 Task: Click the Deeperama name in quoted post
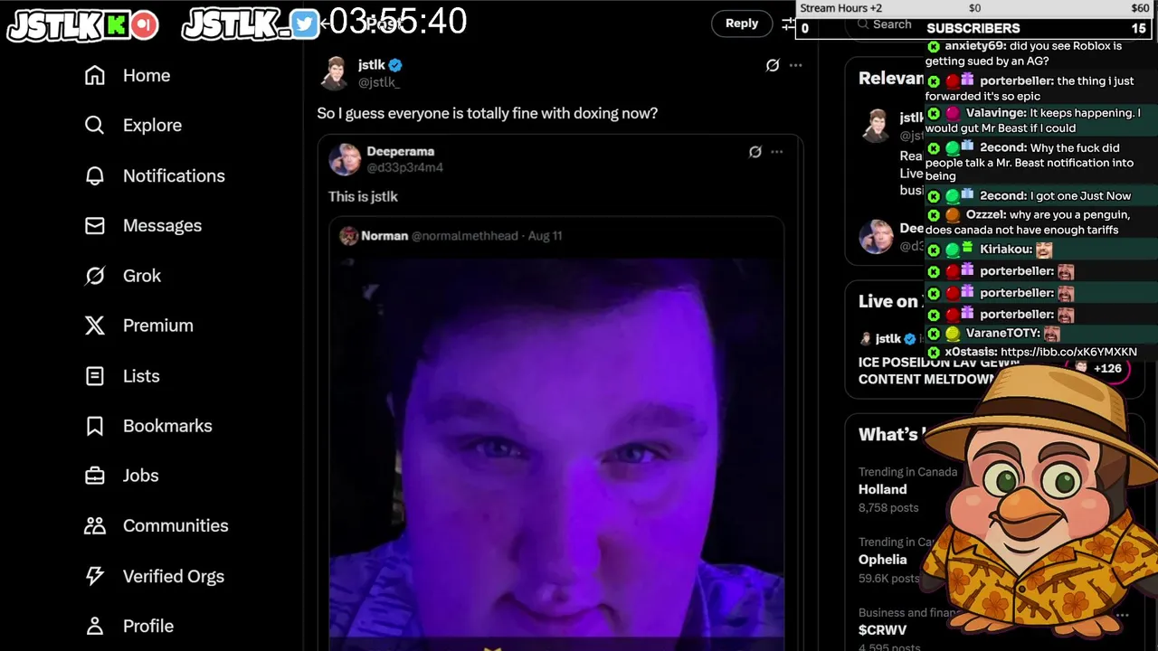click(x=400, y=151)
